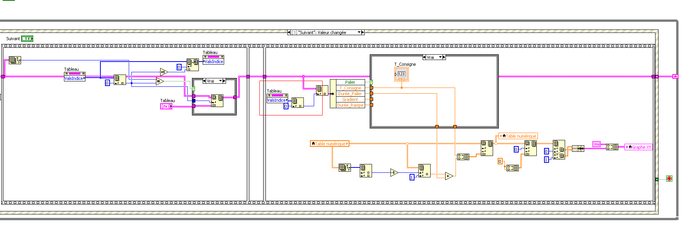
Task: Select array node wired to blue 0 constant near Table numérique write
Action: pyautogui.click(x=531, y=148)
